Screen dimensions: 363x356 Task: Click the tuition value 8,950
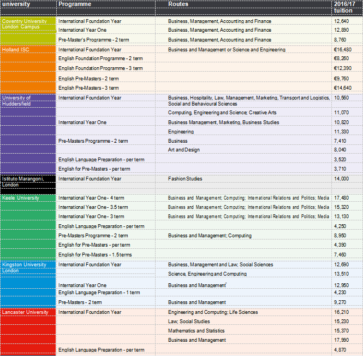click(x=340, y=236)
